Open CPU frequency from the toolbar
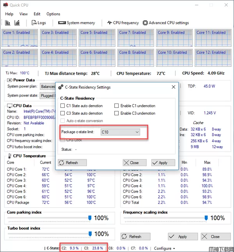This screenshot has height=252, width=234. pyautogui.click(x=123, y=23)
